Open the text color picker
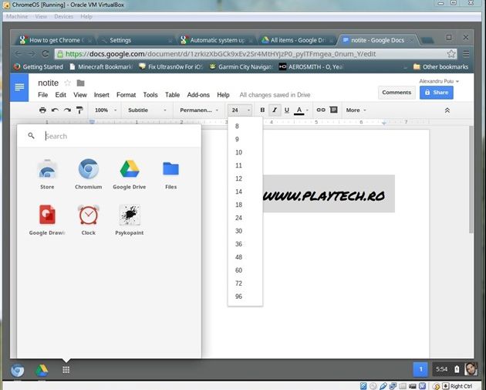The width and height of the screenshot is (486, 390). click(301, 110)
